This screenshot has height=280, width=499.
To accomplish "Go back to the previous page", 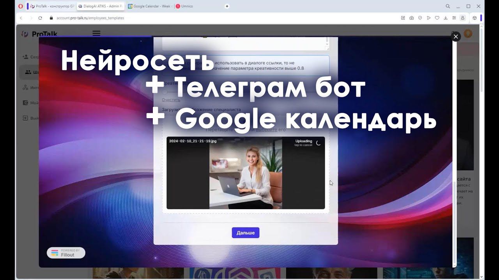I will (x=21, y=18).
